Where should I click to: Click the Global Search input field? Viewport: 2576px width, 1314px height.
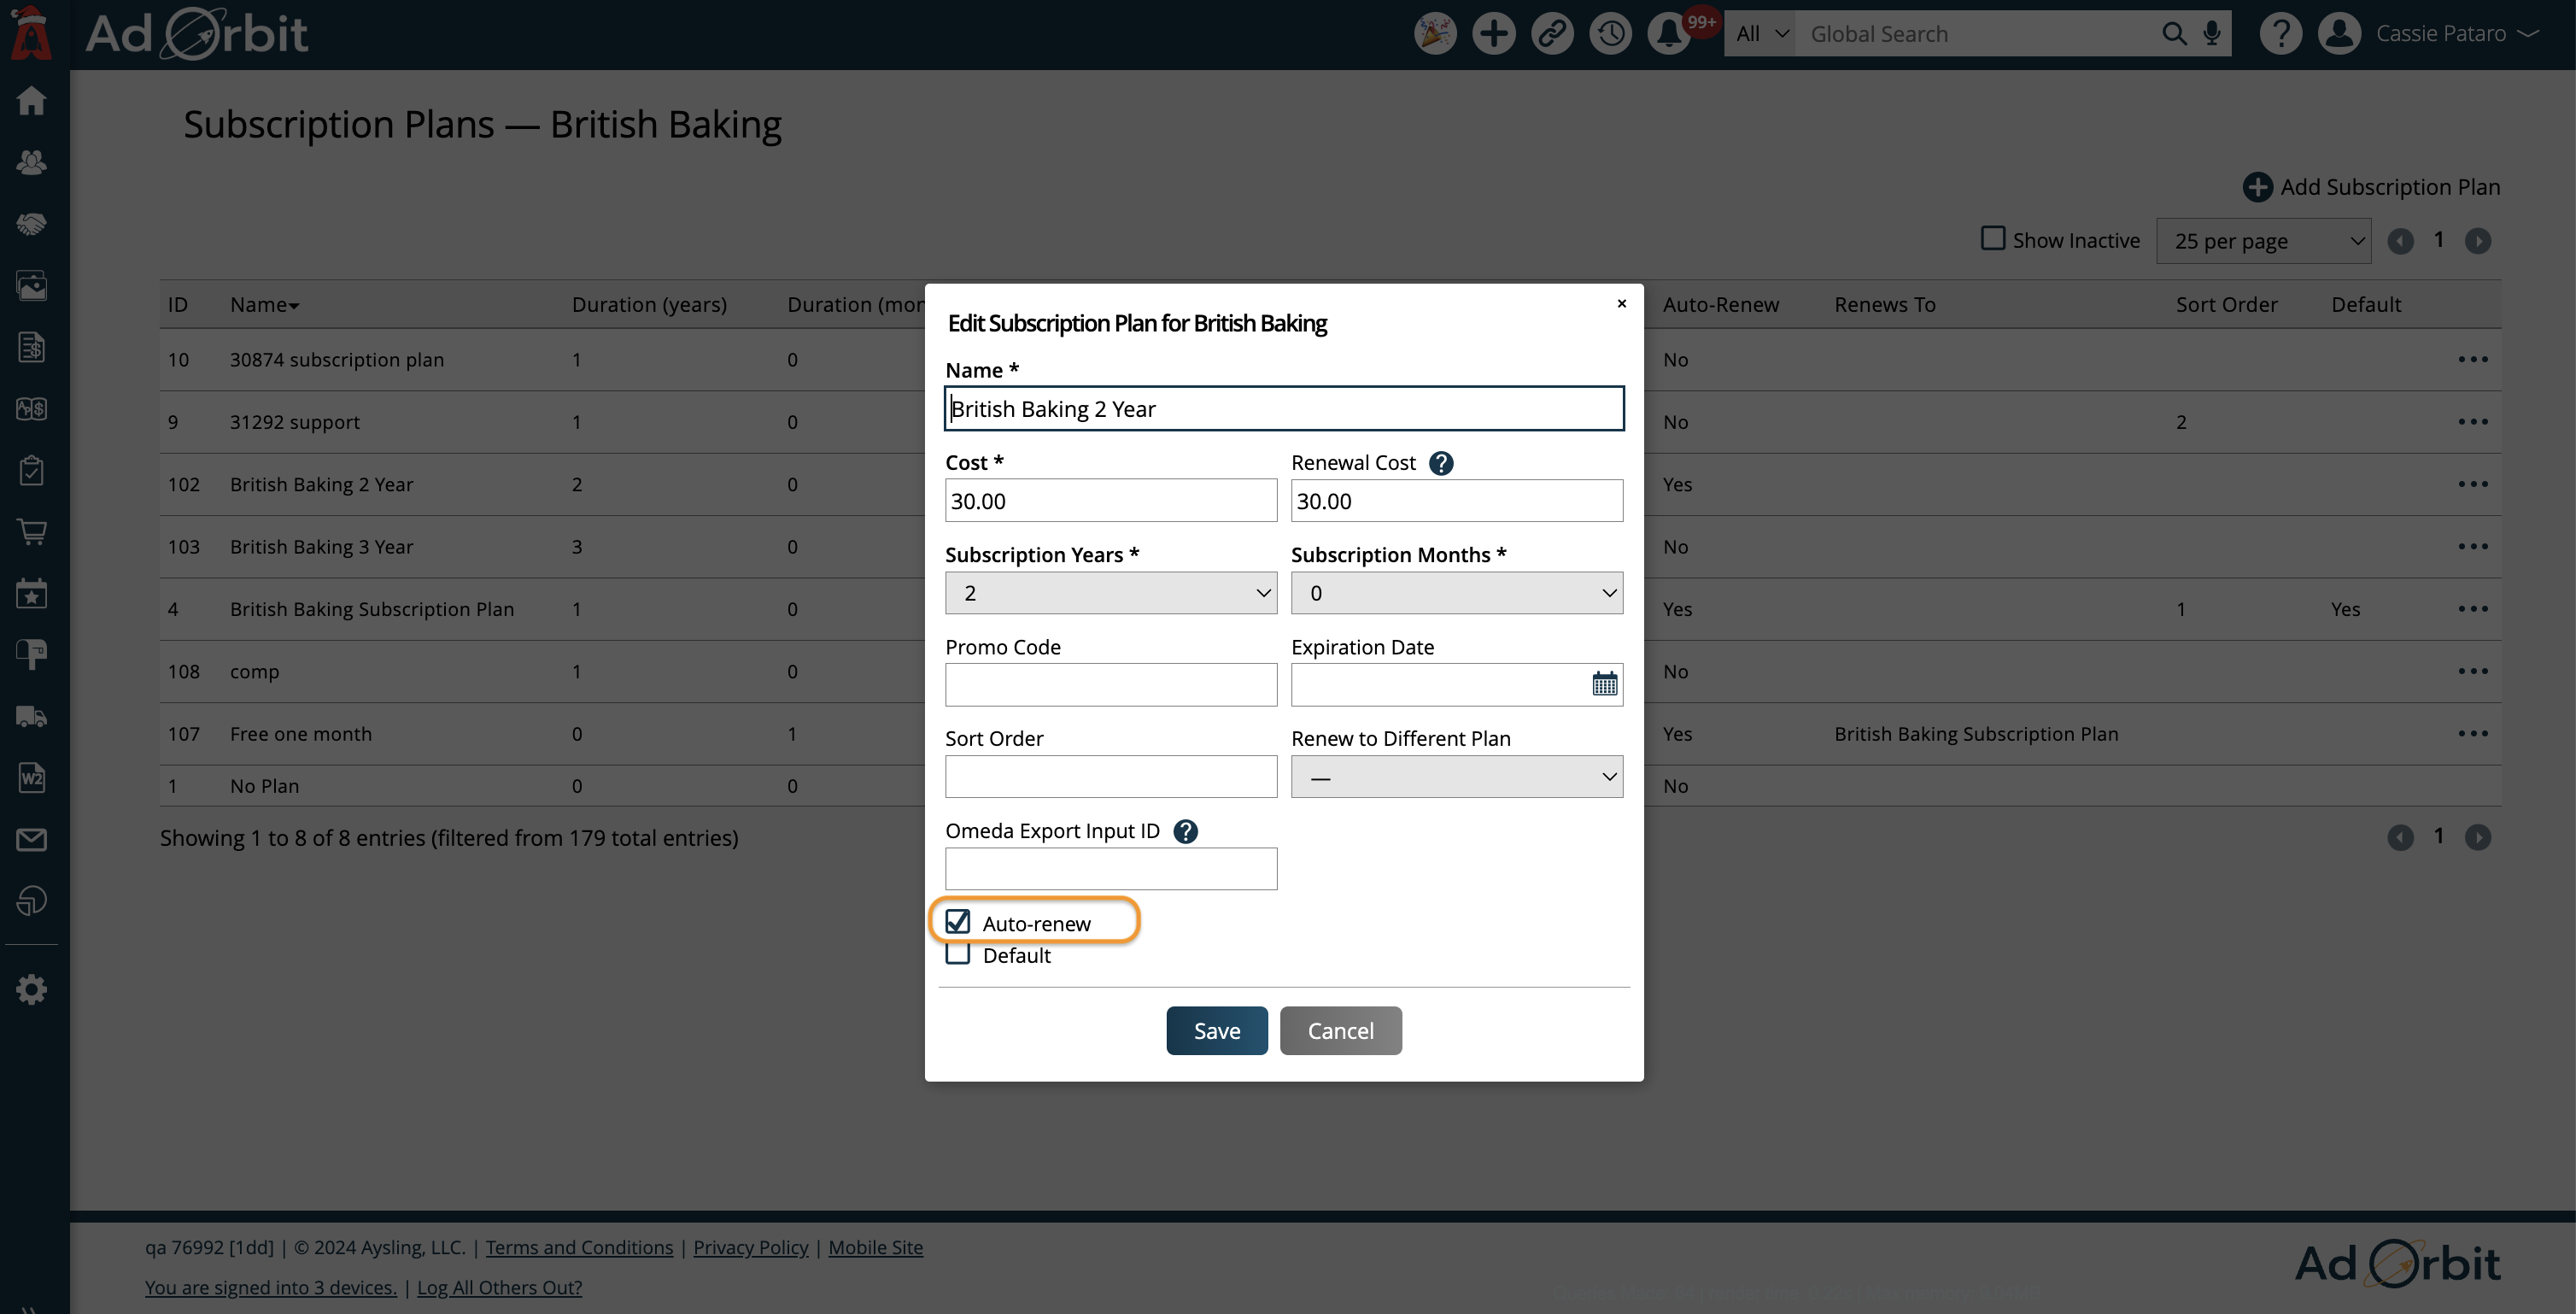tap(1975, 34)
